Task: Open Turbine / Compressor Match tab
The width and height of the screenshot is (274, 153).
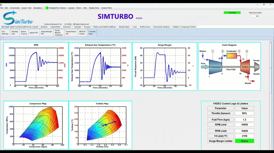Action: [184, 27]
